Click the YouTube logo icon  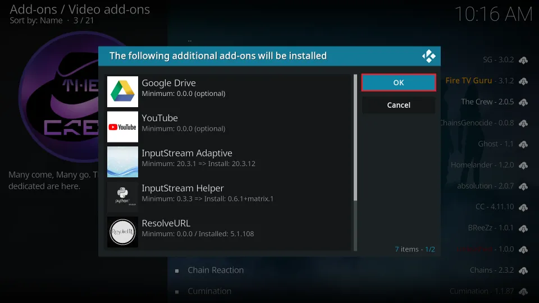122,127
